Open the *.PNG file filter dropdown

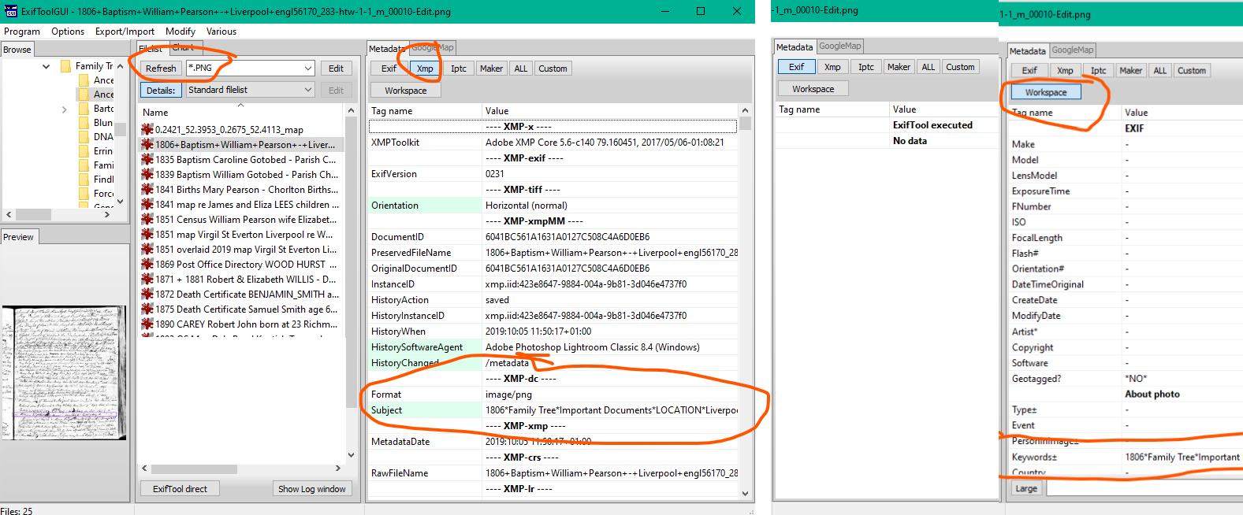[308, 69]
